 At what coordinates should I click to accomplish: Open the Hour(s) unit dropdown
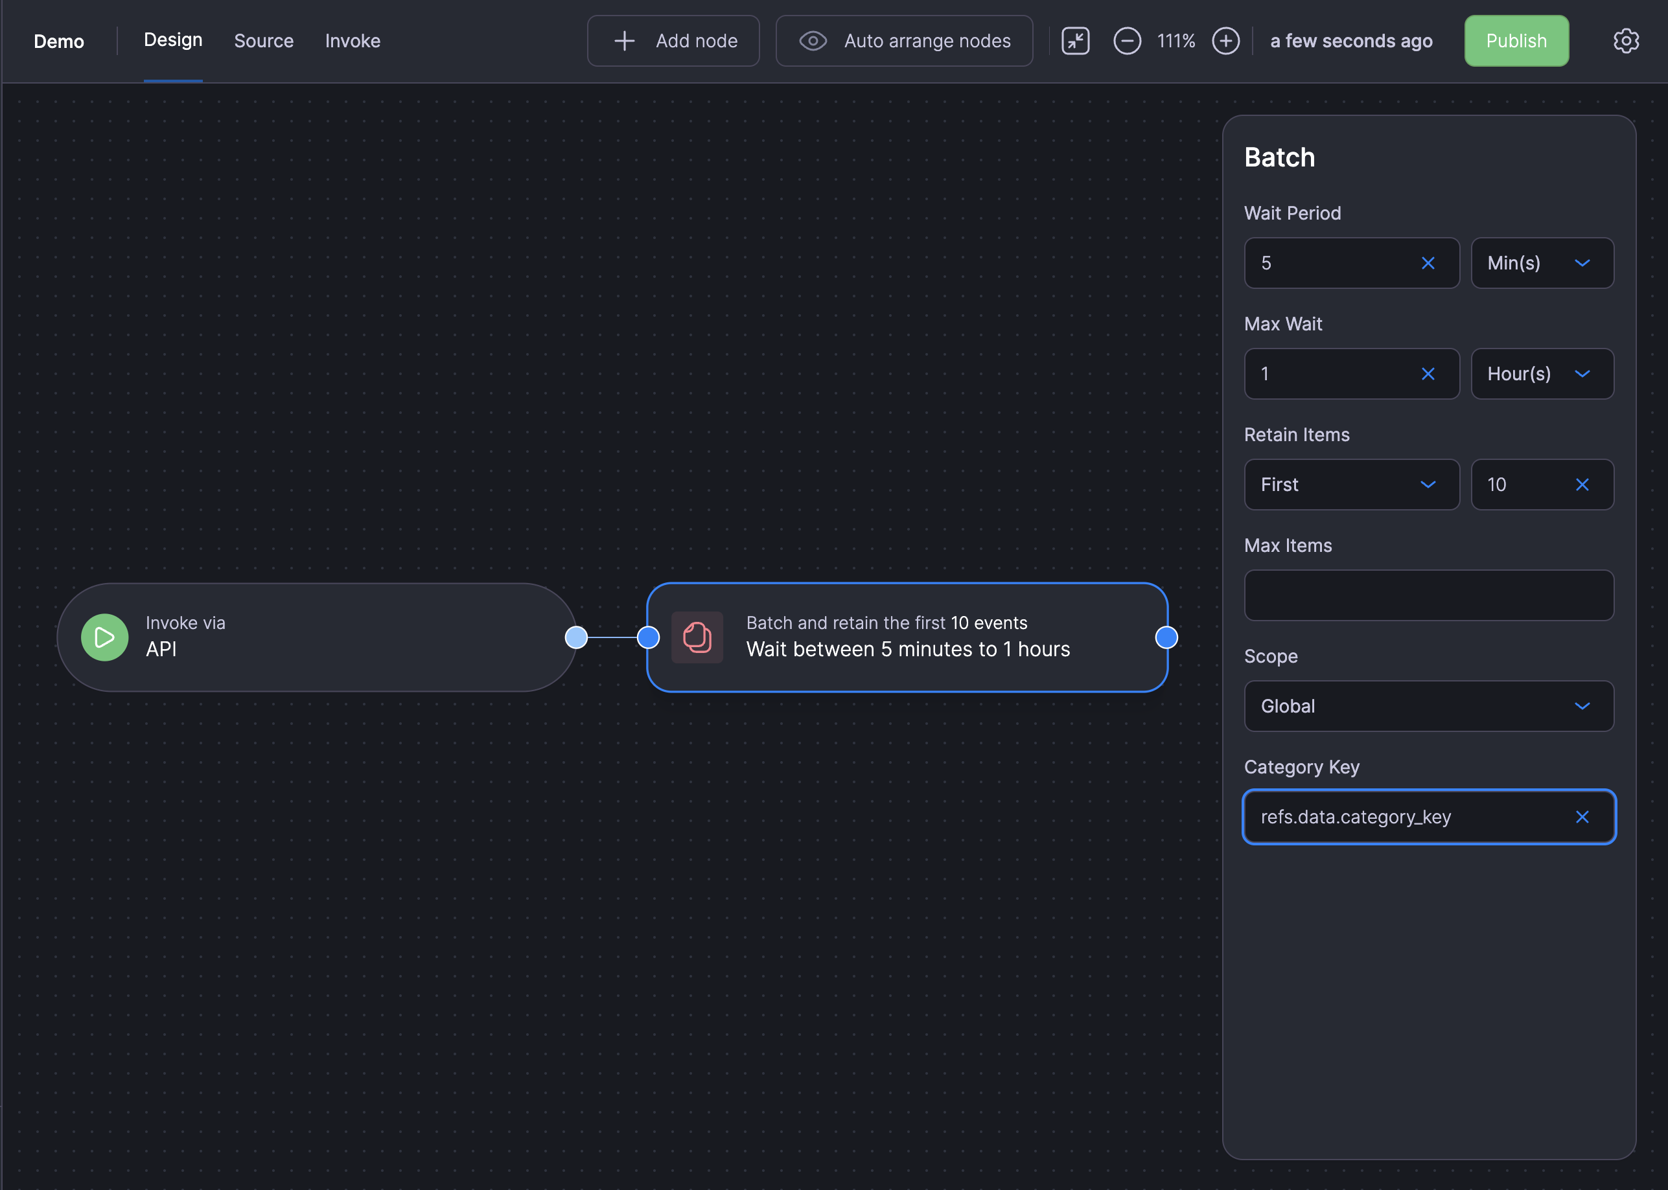coord(1542,373)
